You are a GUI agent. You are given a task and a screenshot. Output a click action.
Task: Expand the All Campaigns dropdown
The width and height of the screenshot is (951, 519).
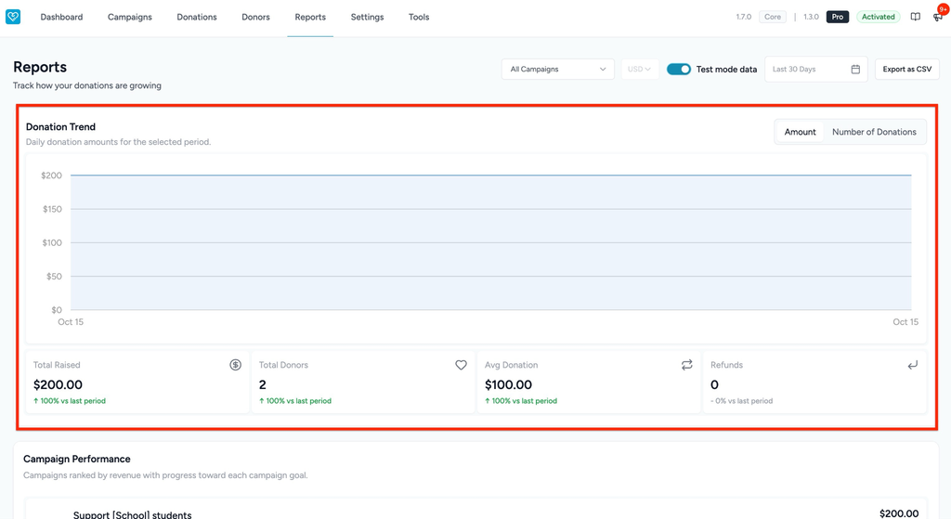point(557,69)
